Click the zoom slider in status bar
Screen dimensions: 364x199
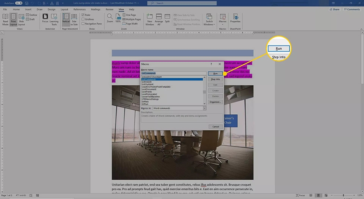coord(344,195)
